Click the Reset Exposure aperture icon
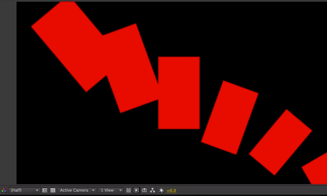This screenshot has width=327, height=196. pyautogui.click(x=161, y=190)
